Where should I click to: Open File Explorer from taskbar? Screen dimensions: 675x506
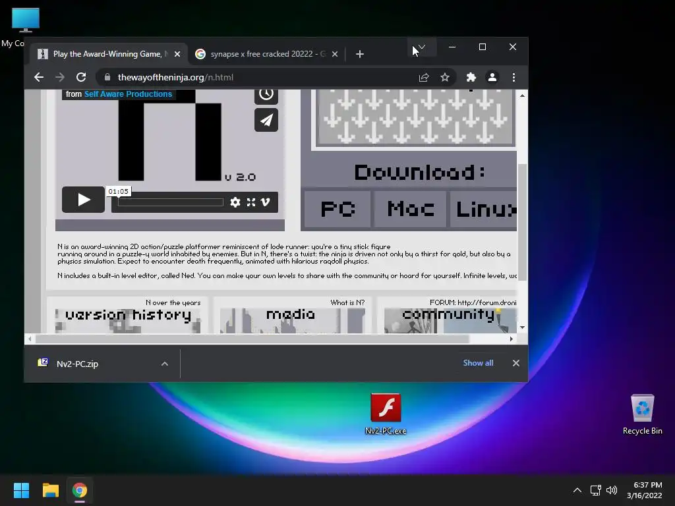point(50,490)
